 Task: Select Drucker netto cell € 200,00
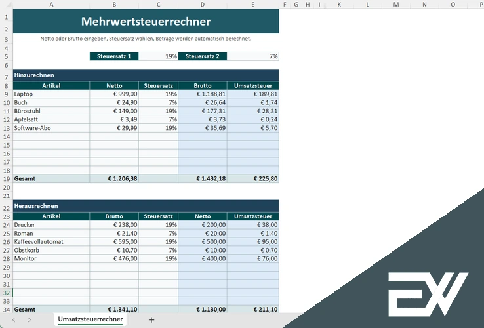click(x=203, y=225)
